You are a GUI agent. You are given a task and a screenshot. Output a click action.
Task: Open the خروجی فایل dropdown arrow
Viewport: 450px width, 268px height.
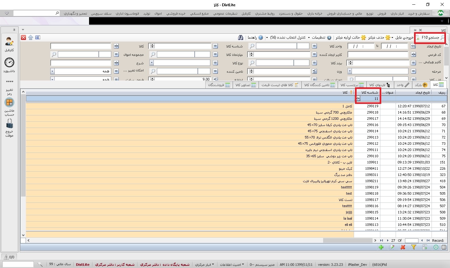click(x=392, y=38)
